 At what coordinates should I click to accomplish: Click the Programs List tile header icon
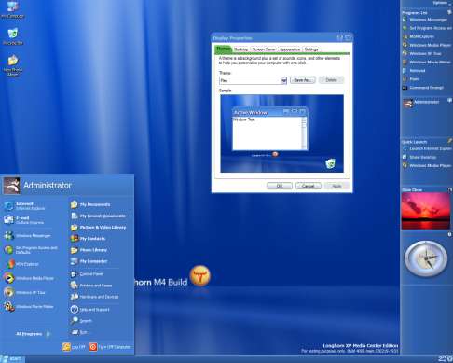449,12
